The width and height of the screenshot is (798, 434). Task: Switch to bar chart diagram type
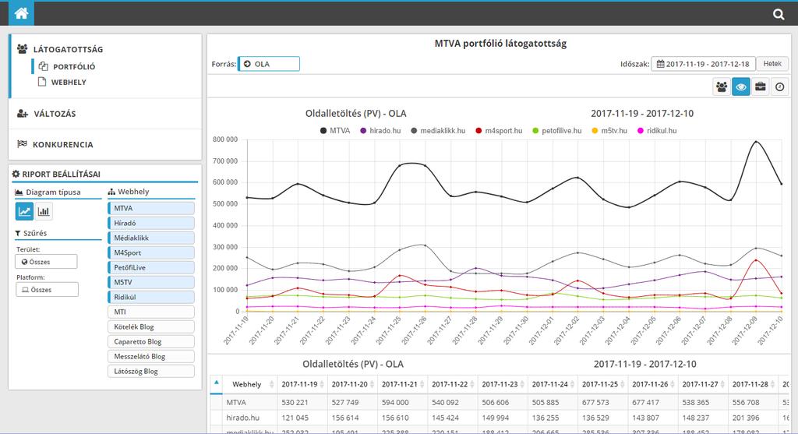click(x=44, y=211)
